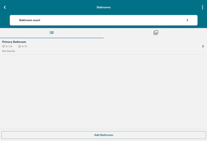Click the Not Started status text
Image resolution: width=207 pixels, height=141 pixels.
pos(9,51)
